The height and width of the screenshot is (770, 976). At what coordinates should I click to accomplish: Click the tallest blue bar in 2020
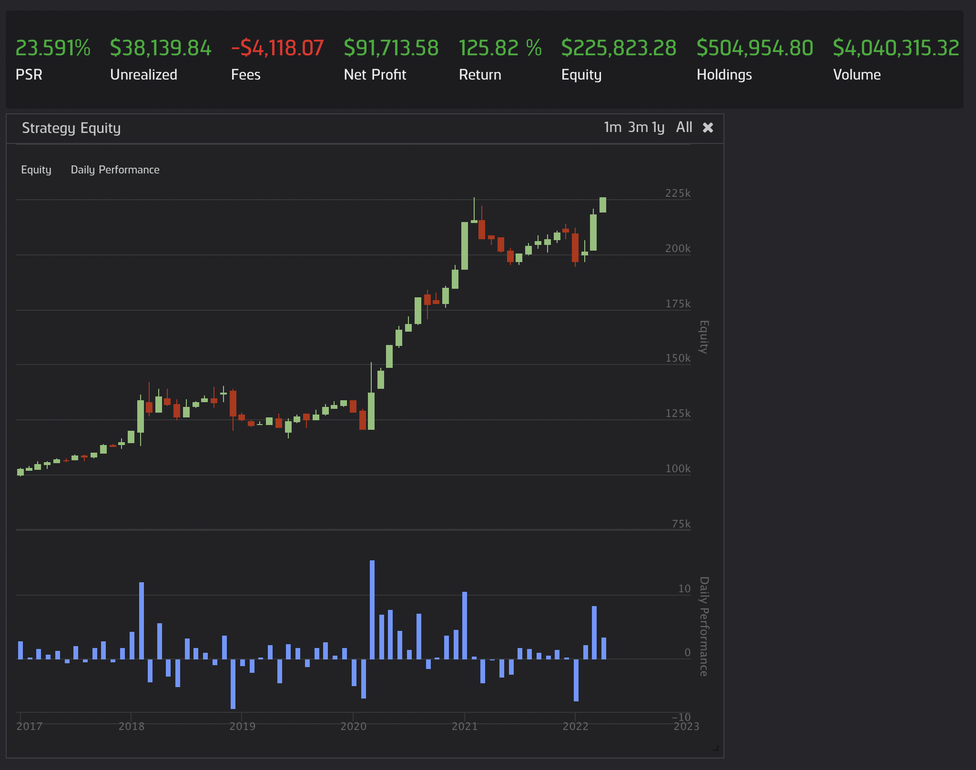click(372, 610)
